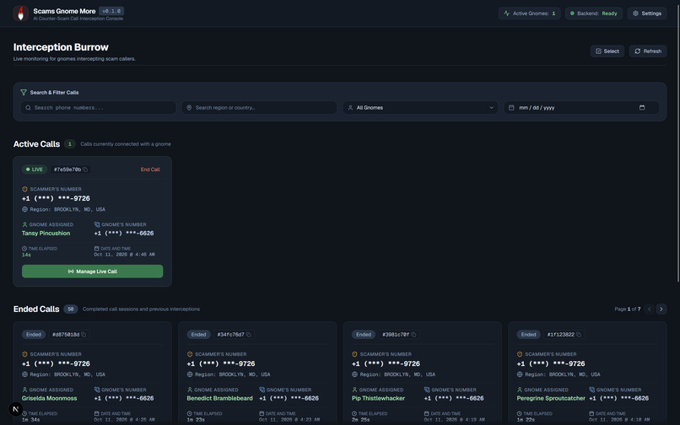Click gnome name Pip Thistlewhacker
The image size is (680, 425).
[378, 399]
